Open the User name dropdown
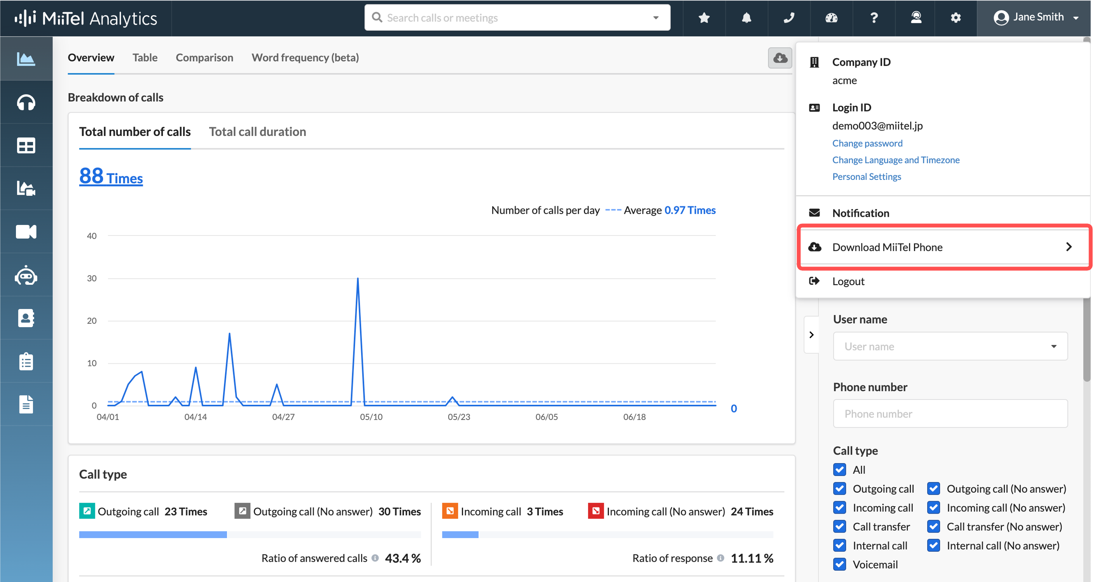The height and width of the screenshot is (582, 1094). pos(950,347)
